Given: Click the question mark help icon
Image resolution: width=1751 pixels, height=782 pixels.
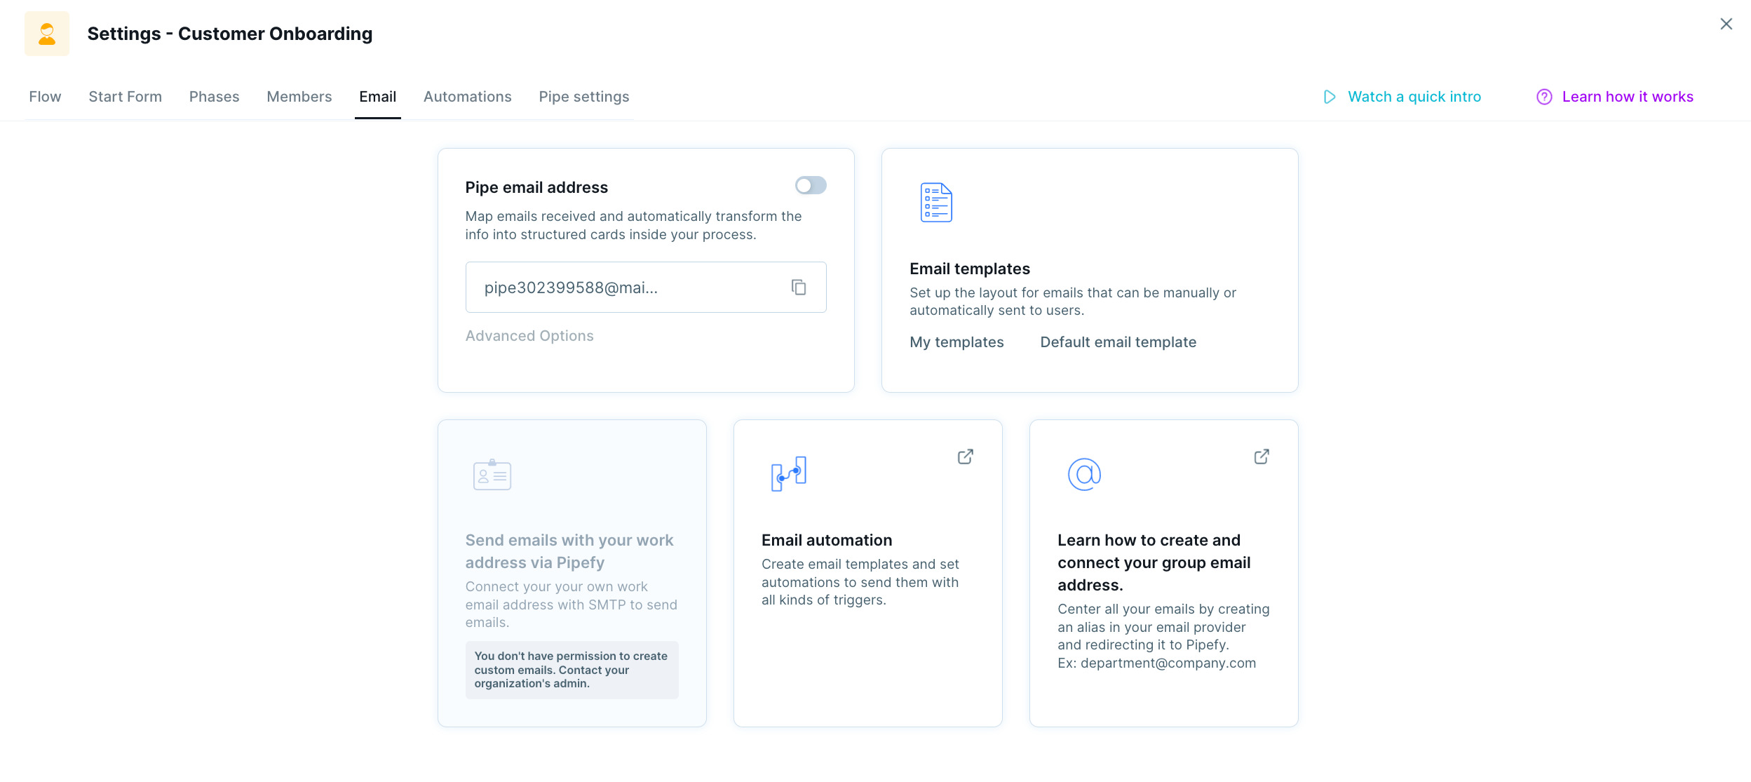Looking at the screenshot, I should click(x=1543, y=97).
